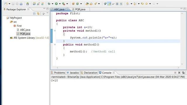The height and width of the screenshot is (105, 187).
Task: Open the External Tools dropdown arrow
Action: click(x=67, y=4)
